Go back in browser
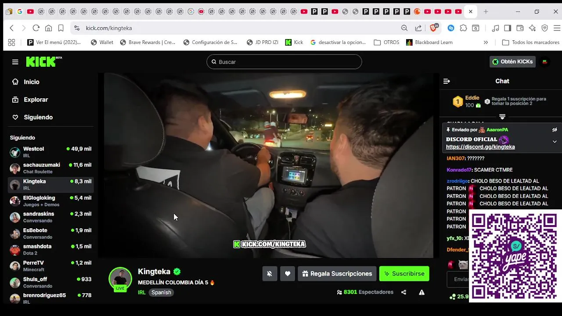562x316 pixels. pyautogui.click(x=12, y=28)
